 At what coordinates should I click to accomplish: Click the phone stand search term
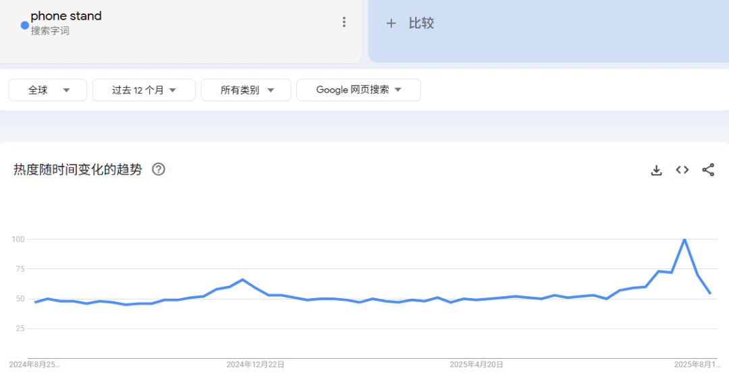click(66, 16)
